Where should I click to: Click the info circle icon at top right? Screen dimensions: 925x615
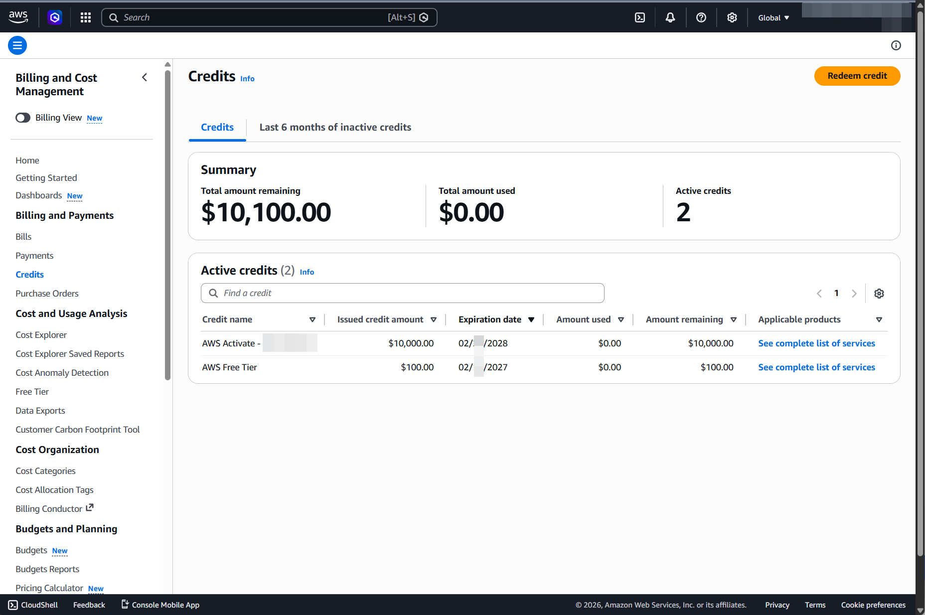click(896, 45)
